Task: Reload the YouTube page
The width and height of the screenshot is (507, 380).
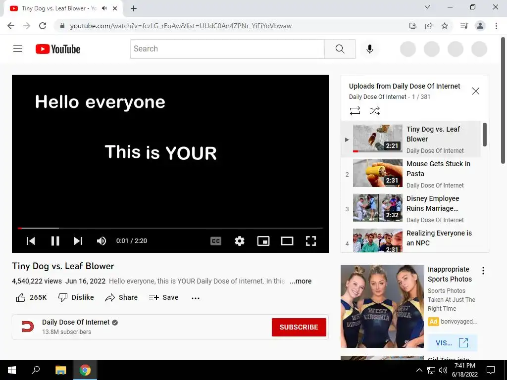Action: pyautogui.click(x=43, y=26)
